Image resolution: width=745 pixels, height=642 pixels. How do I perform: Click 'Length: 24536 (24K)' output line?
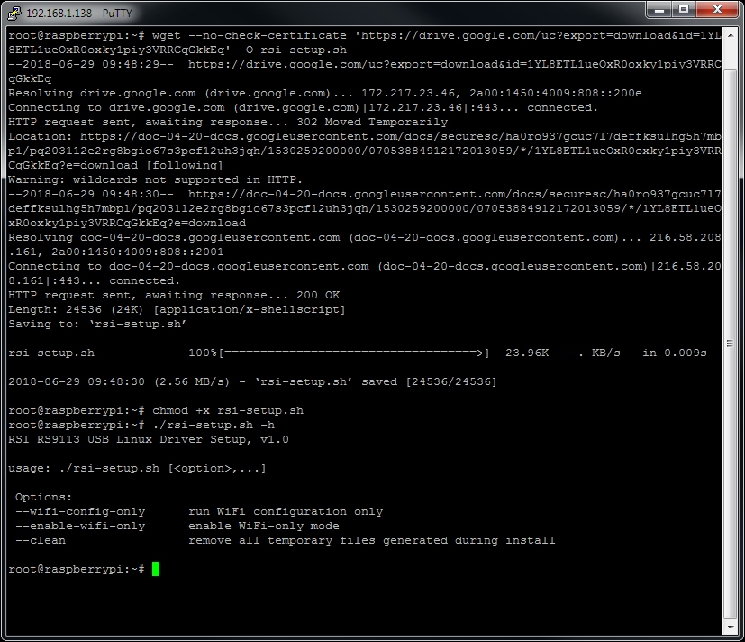point(177,309)
